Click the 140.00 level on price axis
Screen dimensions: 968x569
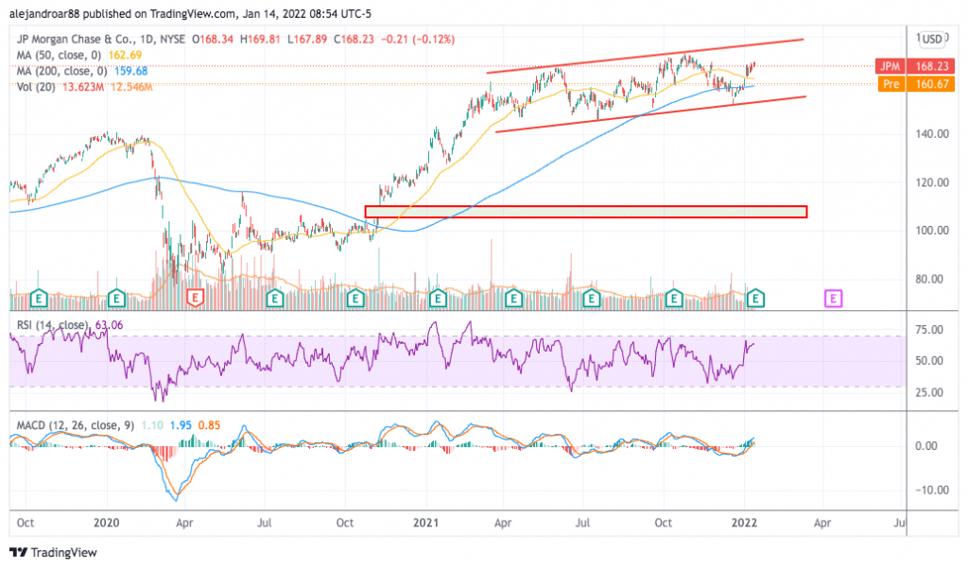[x=932, y=134]
